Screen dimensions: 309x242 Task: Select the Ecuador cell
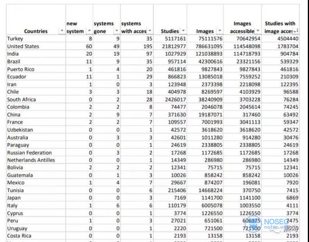tap(36, 77)
